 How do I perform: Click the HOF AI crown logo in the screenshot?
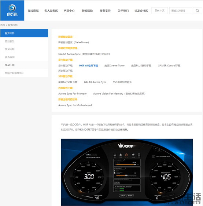point(125,146)
